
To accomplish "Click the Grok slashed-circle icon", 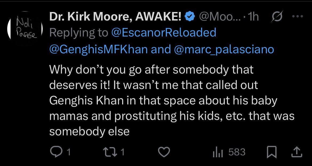I will pos(277,17).
